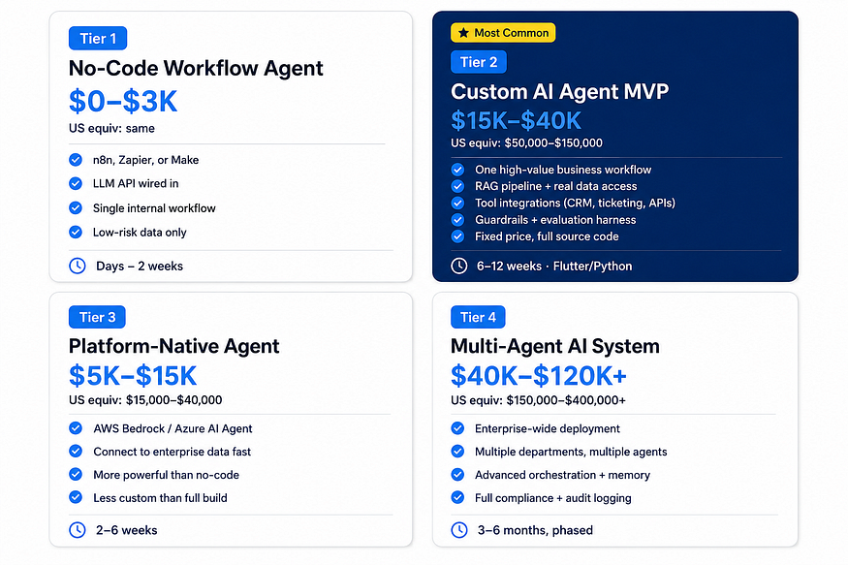848x565 pixels.
Task: Click the checkmark beside Connect to enterprise data fast
Action: 76,452
